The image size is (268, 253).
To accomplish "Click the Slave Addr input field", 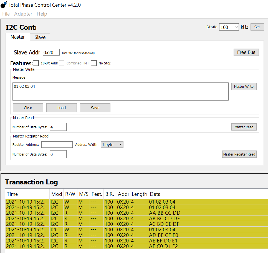I will pyautogui.click(x=51, y=52).
